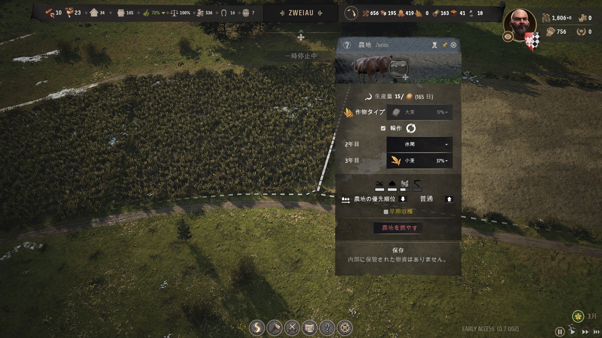The image size is (602, 338).
Task: Click the pause playback button
Action: [560, 331]
